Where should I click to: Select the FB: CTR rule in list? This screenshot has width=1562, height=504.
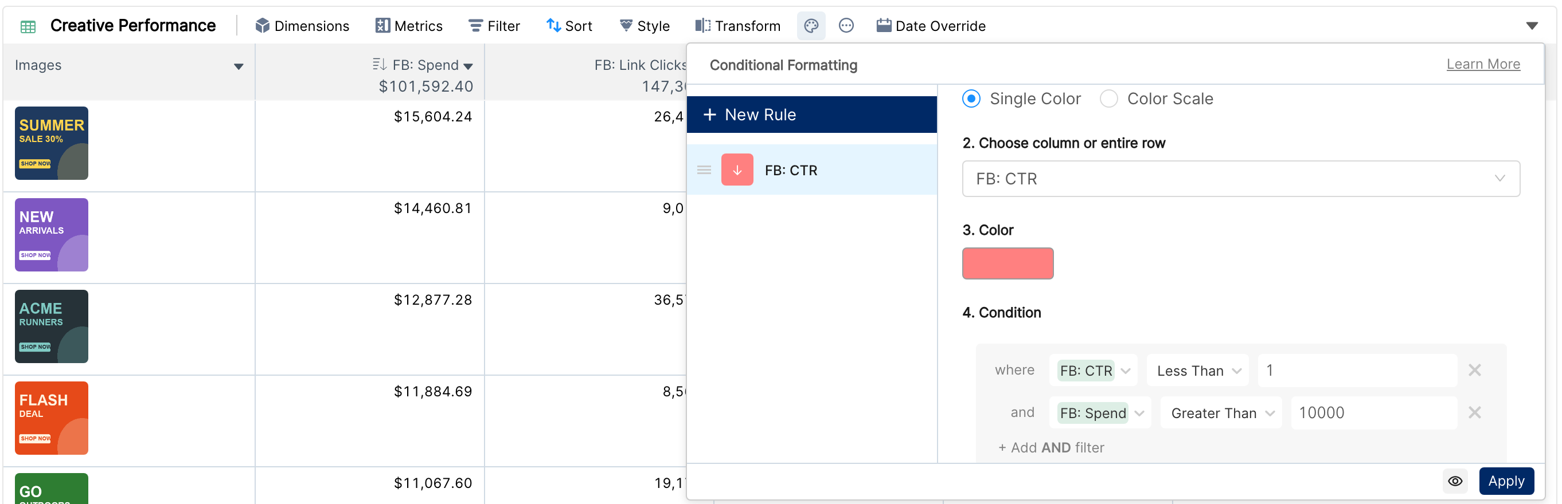pos(811,170)
